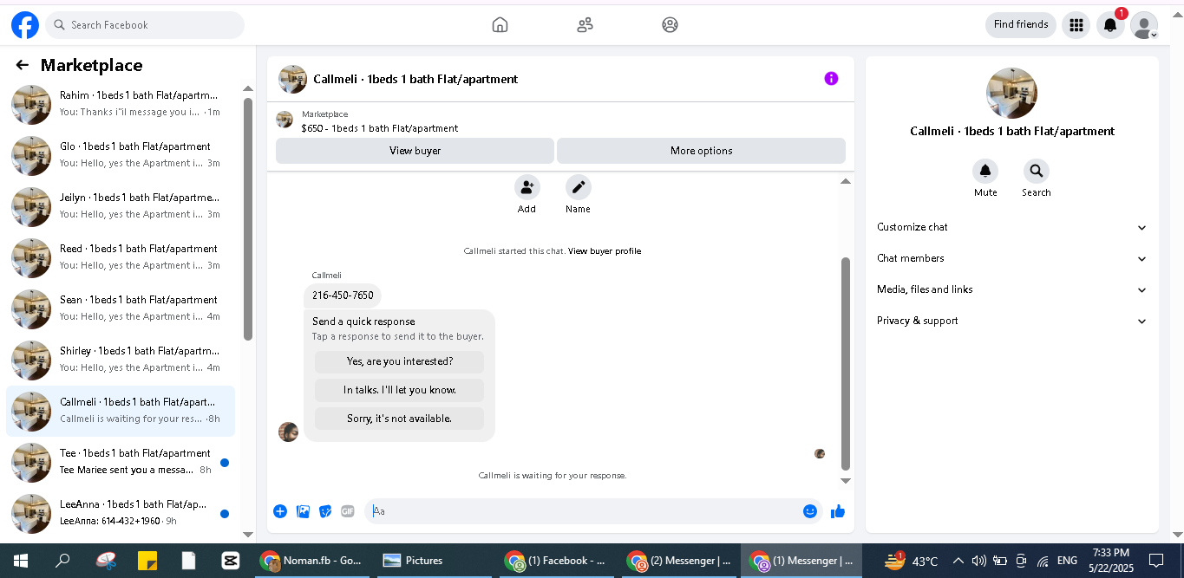Expand Chat members section
The height and width of the screenshot is (578, 1184).
click(x=1011, y=258)
